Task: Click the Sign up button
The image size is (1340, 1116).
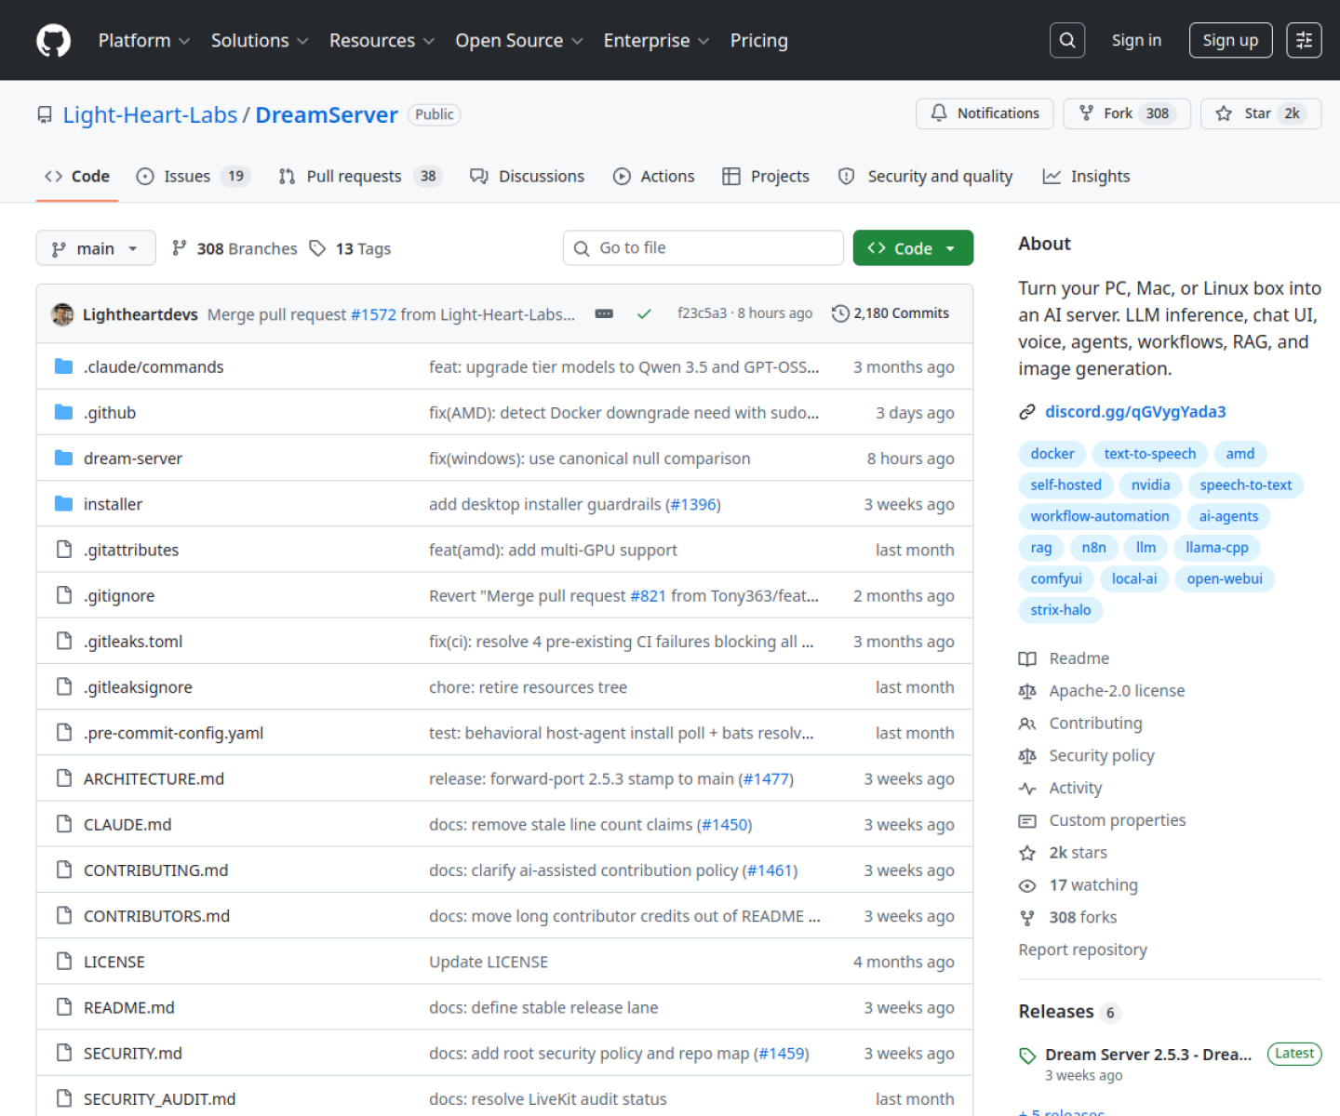Action: [x=1230, y=40]
